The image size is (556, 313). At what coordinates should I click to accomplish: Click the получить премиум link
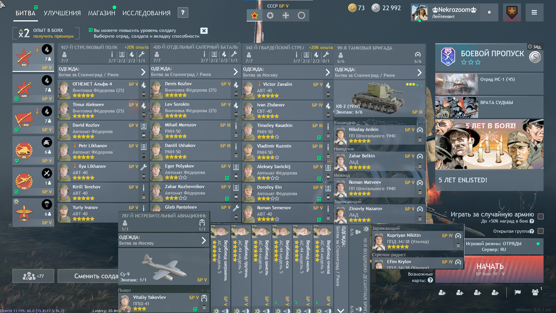[x=53, y=36]
